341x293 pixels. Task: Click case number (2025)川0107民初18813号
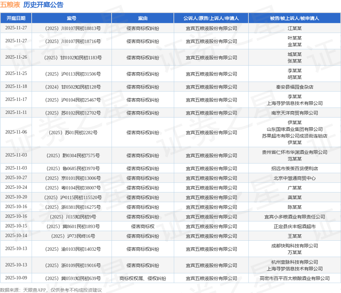click(x=73, y=28)
